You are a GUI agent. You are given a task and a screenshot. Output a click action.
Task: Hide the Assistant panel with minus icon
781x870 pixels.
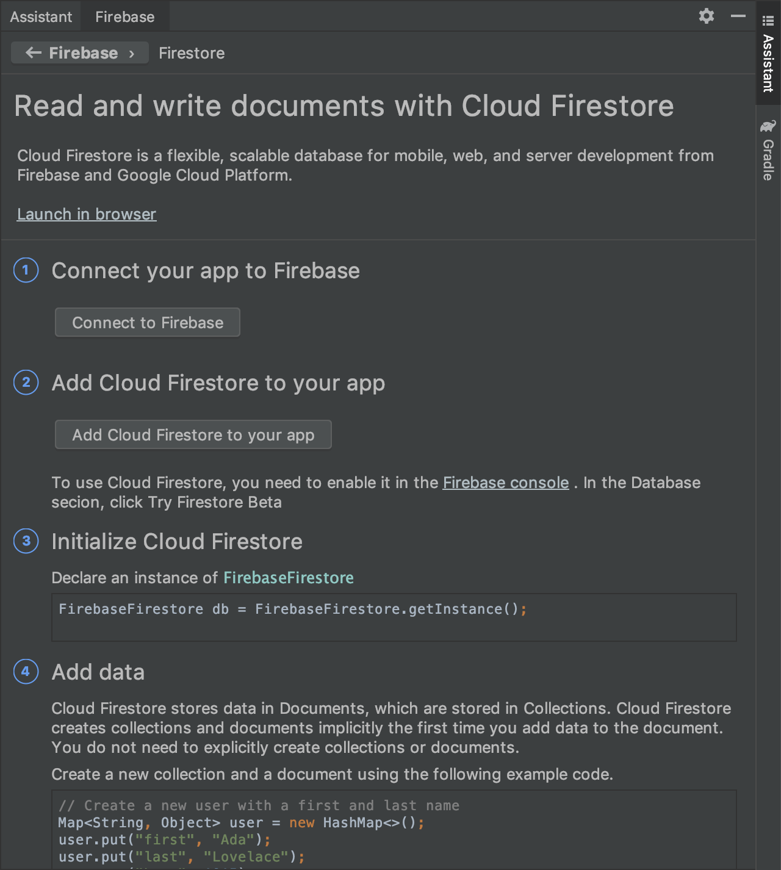pos(738,16)
